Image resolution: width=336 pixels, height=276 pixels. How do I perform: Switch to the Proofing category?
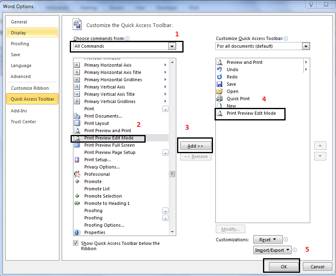coord(32,44)
